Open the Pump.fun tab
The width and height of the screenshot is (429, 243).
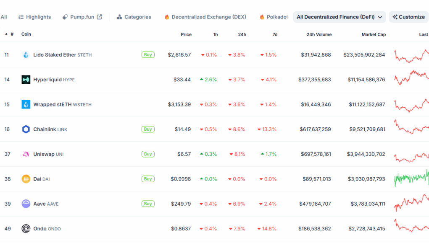coord(82,17)
